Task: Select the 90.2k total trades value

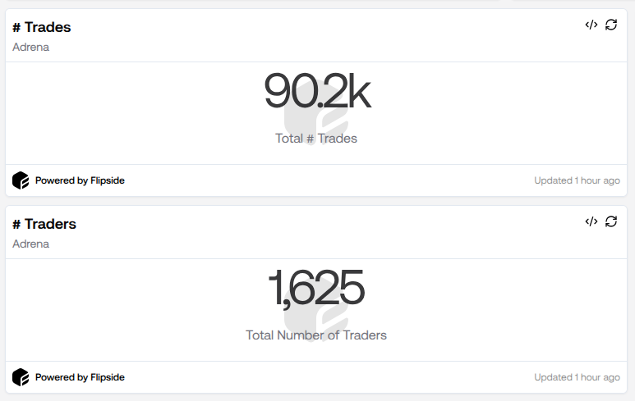Action: [x=317, y=91]
